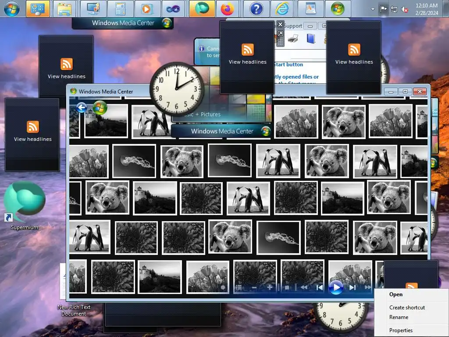The height and width of the screenshot is (337, 449).
Task: Click the printer icon in Help and Support
Action: tap(293, 38)
